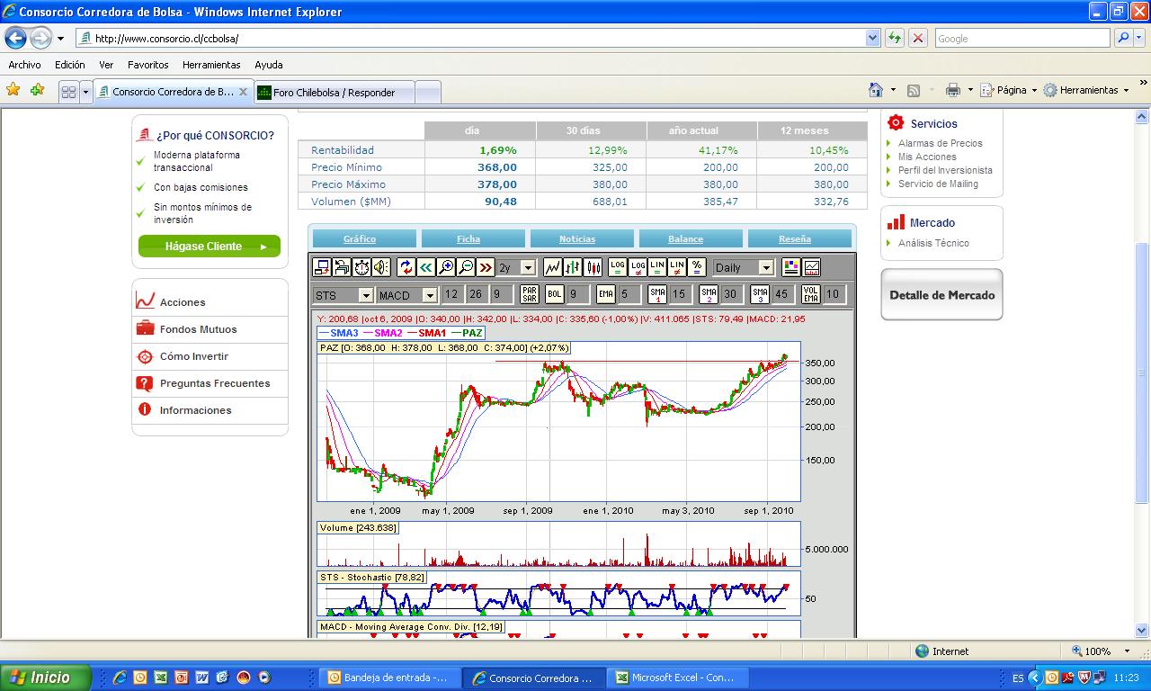Screen dimensions: 1151x691
Task: Switch to the Noticias tab
Action: 576,238
